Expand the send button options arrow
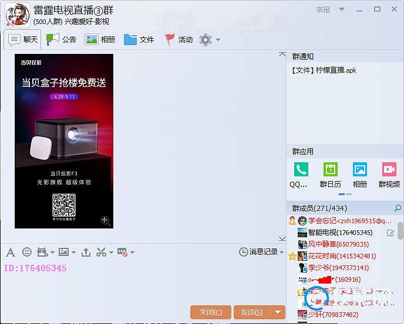 click(x=278, y=312)
